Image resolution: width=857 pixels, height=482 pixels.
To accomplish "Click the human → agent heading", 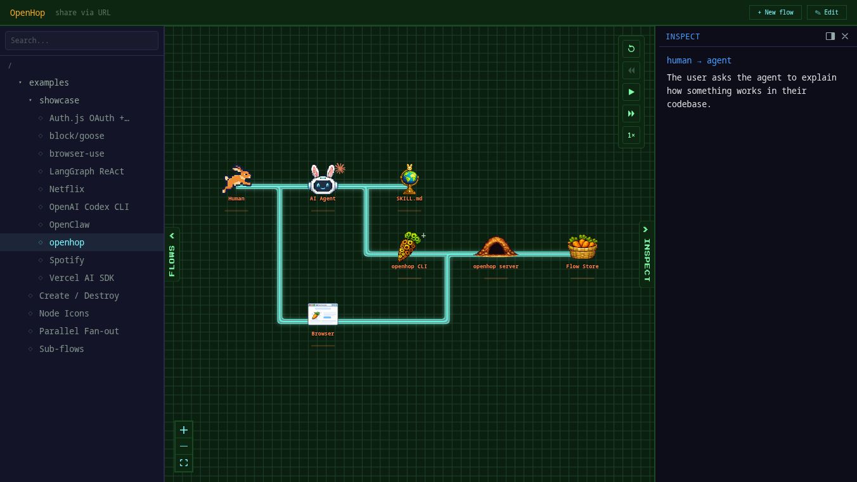I will point(699,60).
